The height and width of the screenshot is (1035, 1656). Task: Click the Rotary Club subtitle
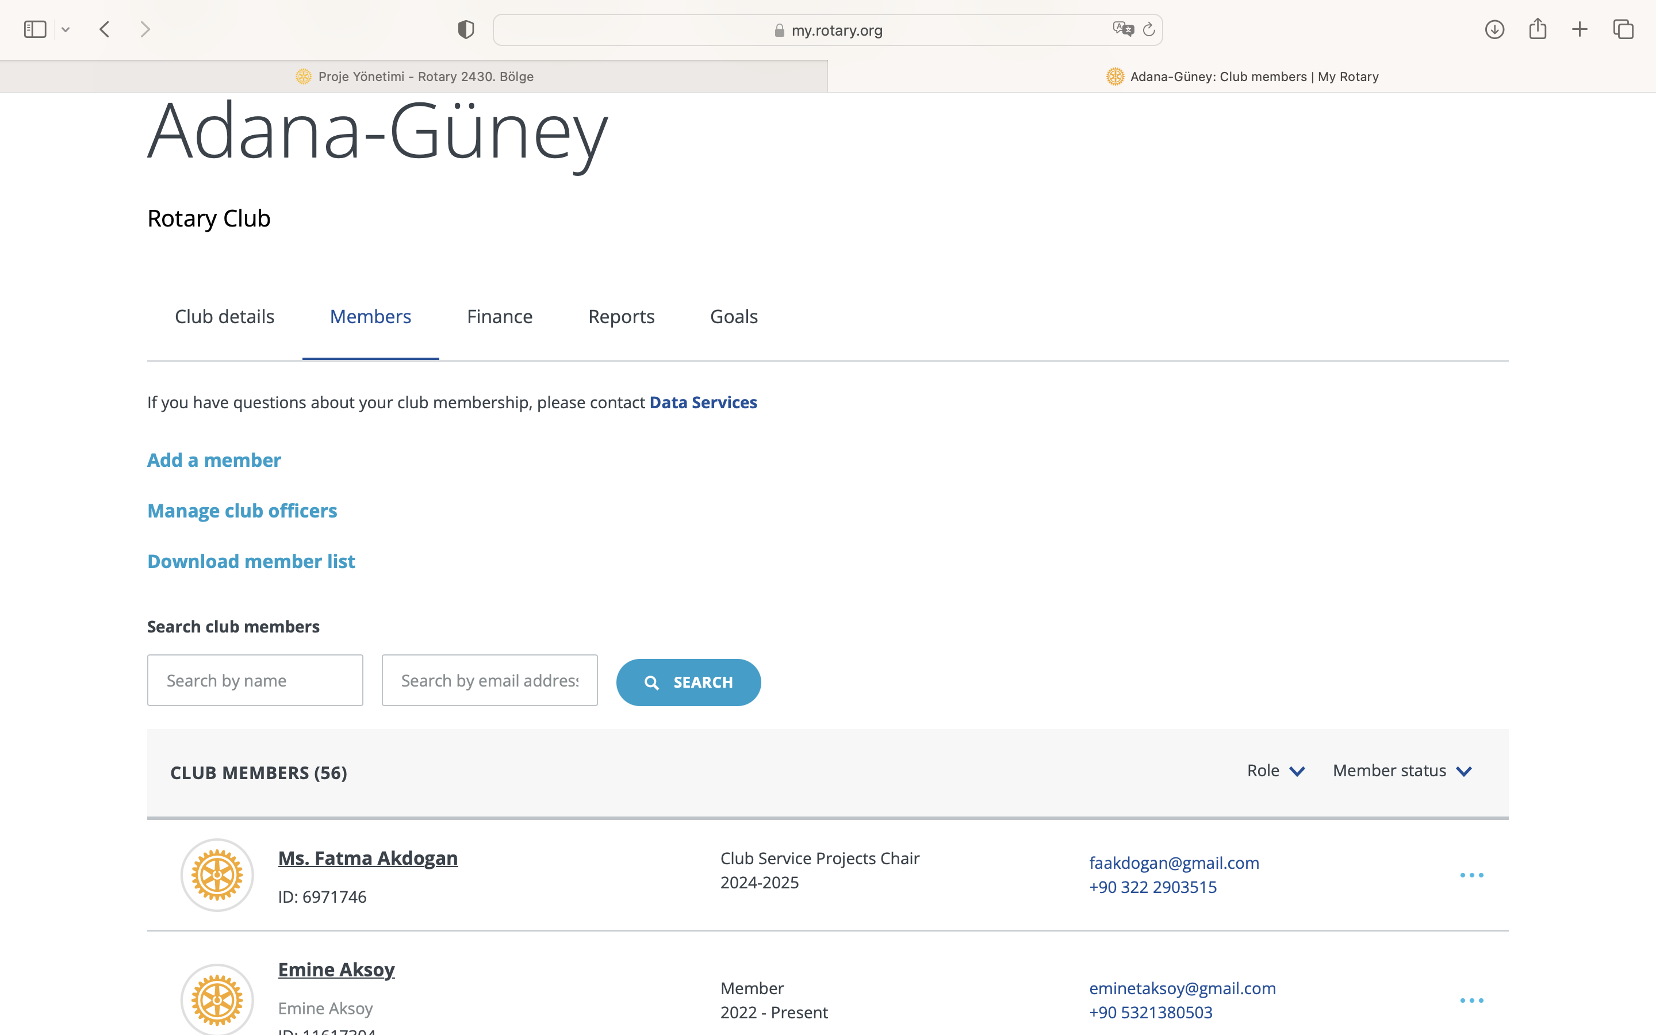click(209, 218)
